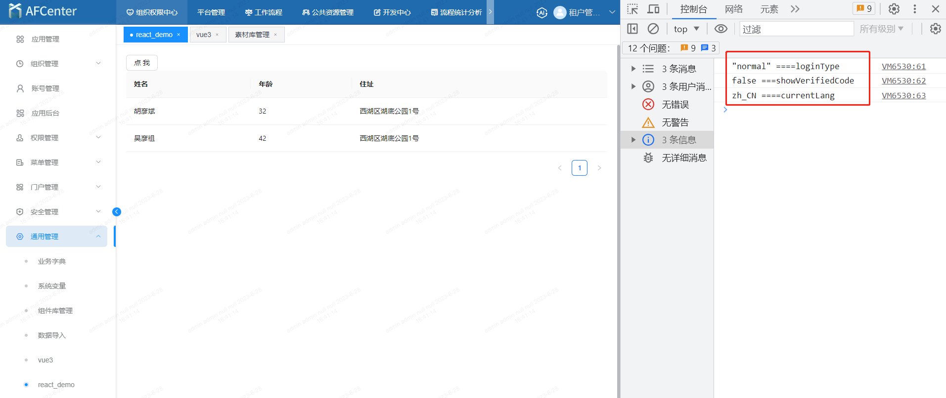946x398 pixels.
Task: Collapse the left sidebar with round arrow
Action: point(117,212)
